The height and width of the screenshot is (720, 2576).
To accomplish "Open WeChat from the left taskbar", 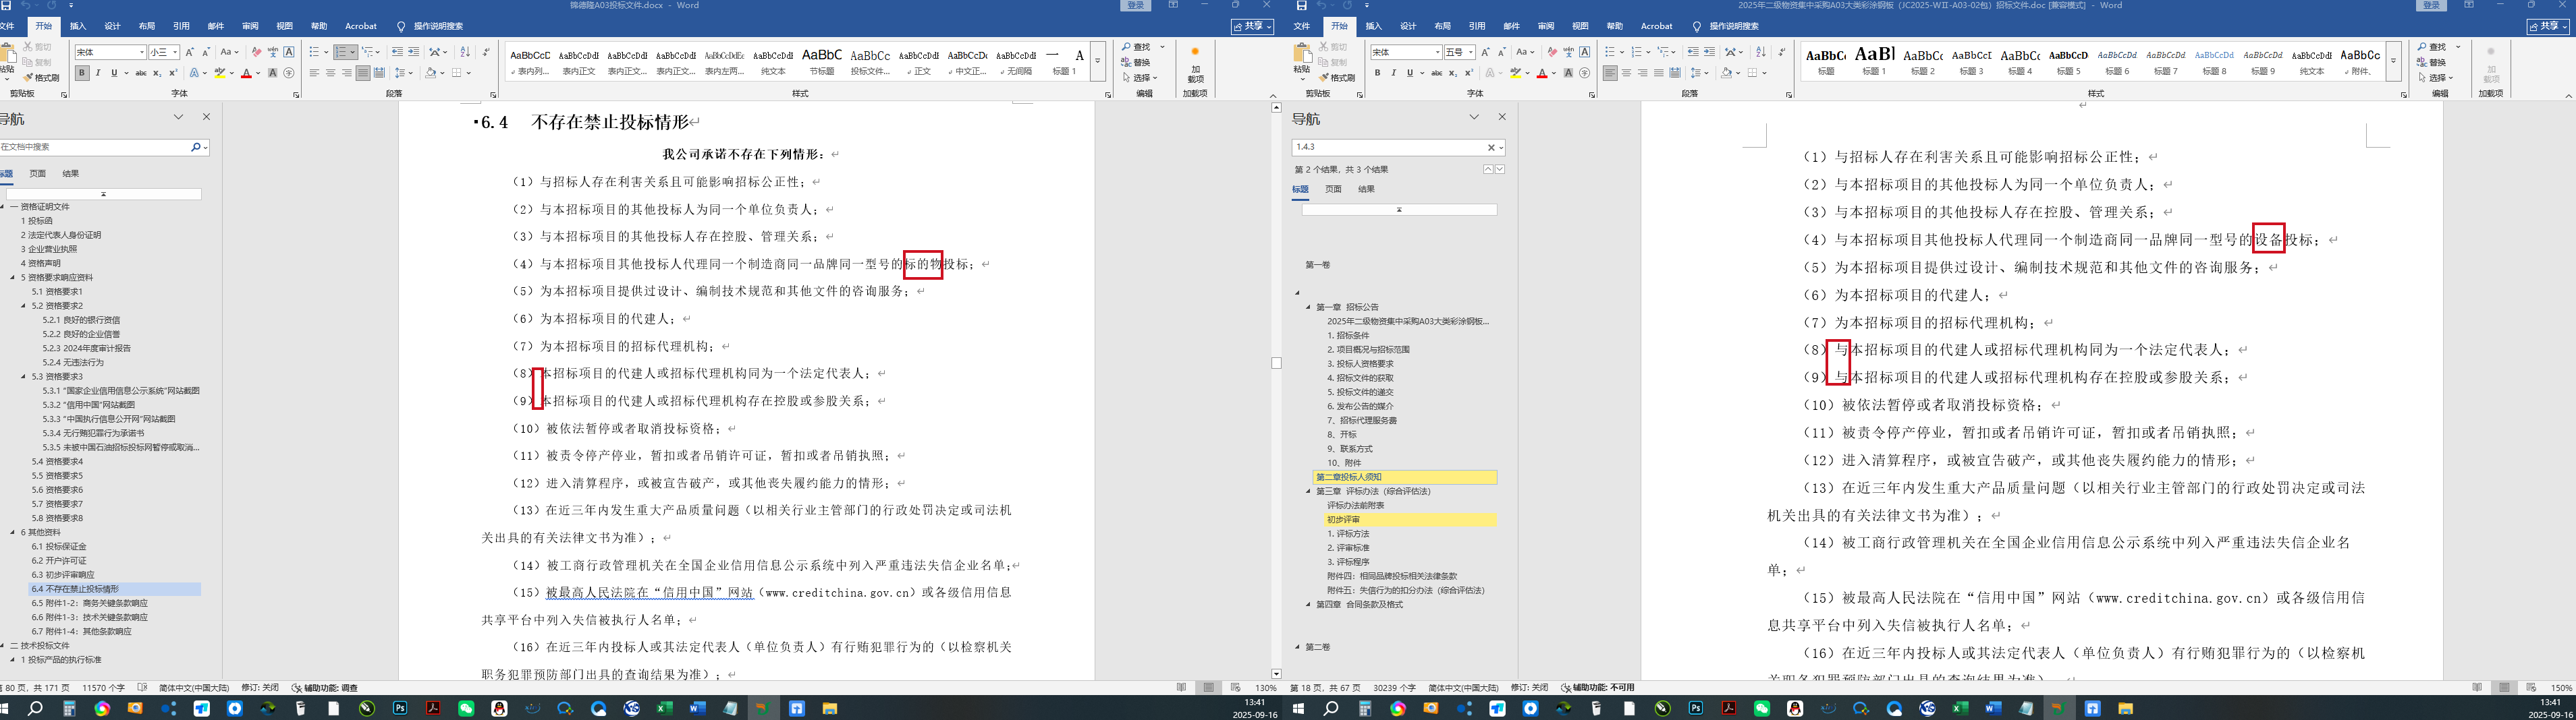I will pos(466,709).
